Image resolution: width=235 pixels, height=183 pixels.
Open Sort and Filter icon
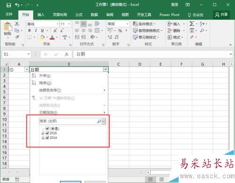pos(202,24)
